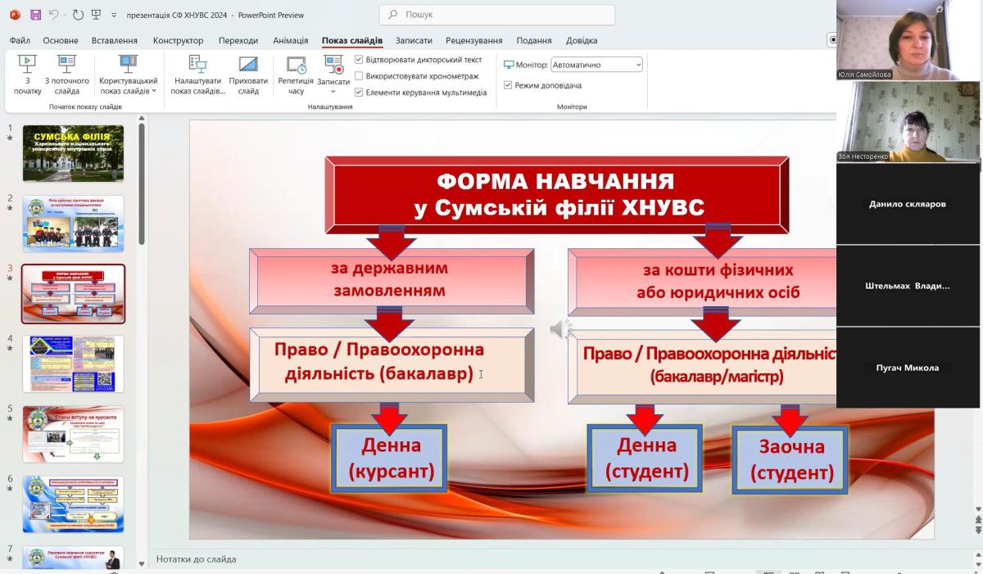
Task: Click the audio speaker icon on the slide
Action: [x=560, y=329]
